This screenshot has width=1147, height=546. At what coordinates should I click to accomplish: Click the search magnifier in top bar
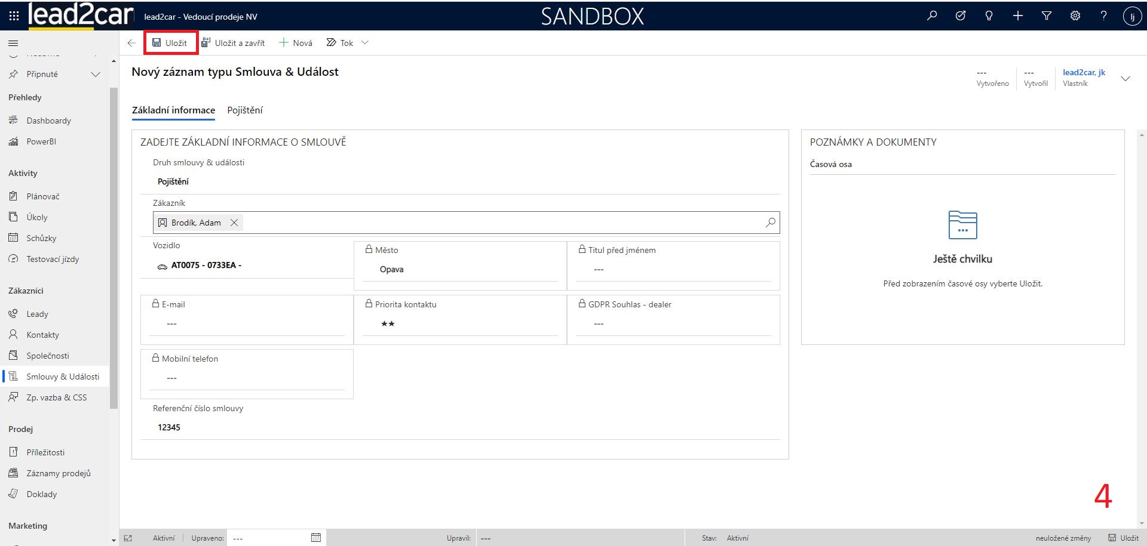[931, 16]
